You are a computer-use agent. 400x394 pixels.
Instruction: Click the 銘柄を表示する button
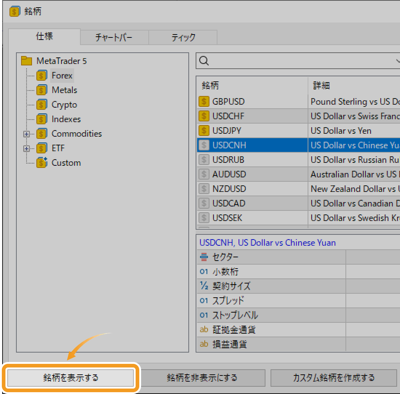click(71, 378)
